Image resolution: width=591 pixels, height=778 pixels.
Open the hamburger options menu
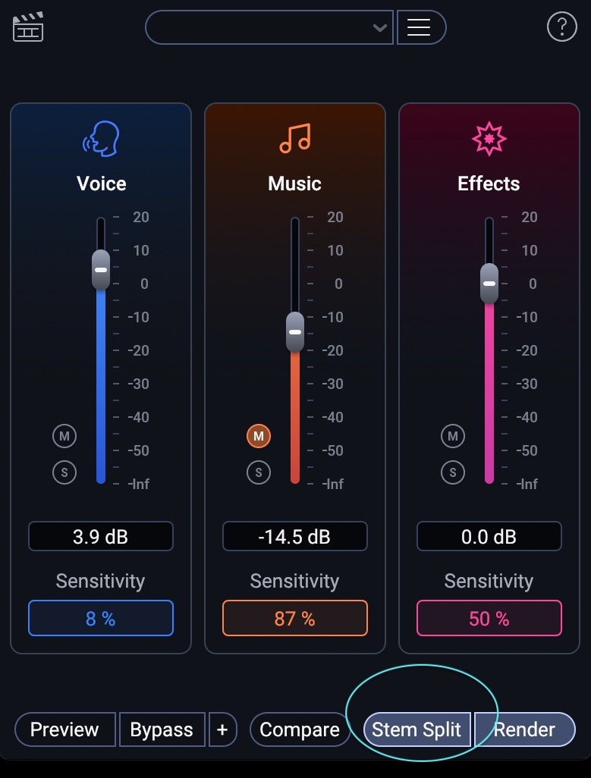421,27
